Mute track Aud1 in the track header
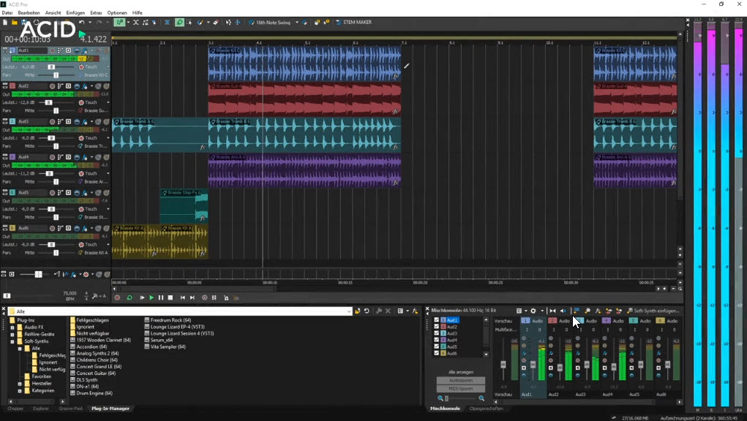The height and width of the screenshot is (421, 747). coord(99,50)
